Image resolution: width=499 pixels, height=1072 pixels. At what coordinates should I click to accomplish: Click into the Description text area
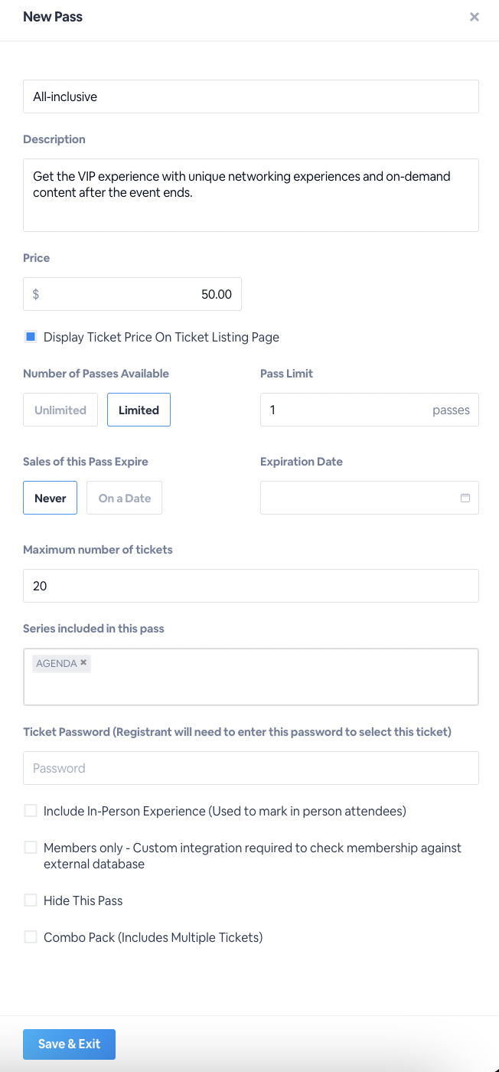(251, 195)
